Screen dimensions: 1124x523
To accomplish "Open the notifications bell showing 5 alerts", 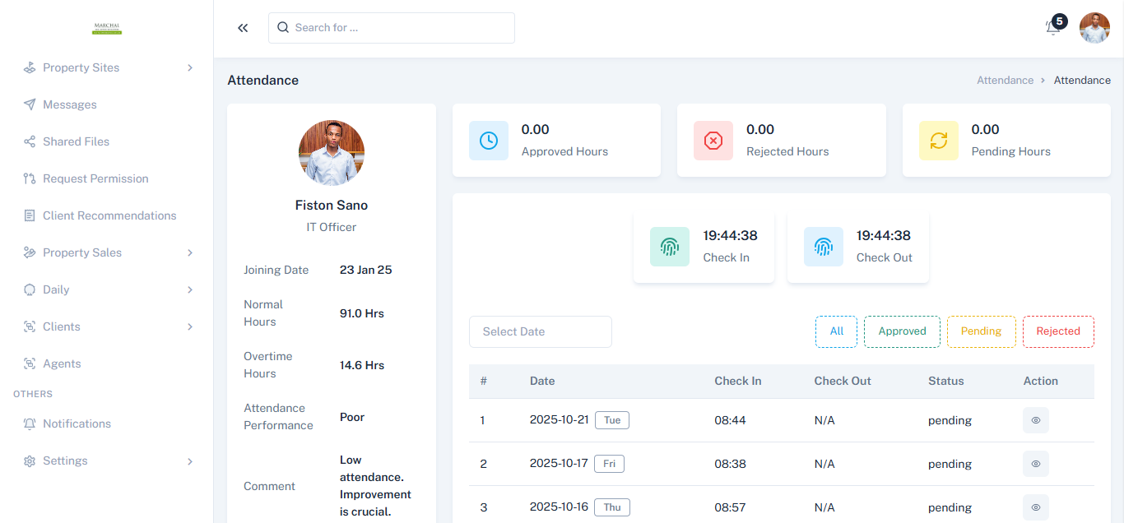I will coord(1052,28).
